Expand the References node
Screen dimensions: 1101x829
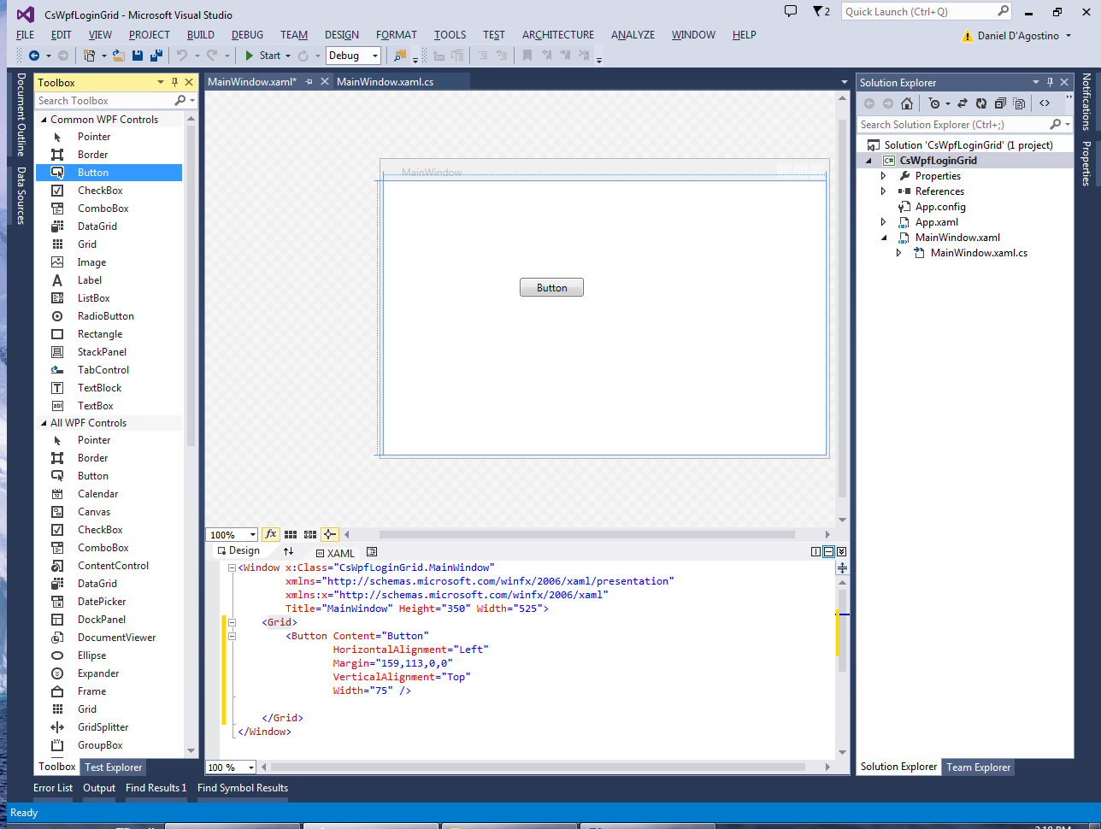coord(884,191)
